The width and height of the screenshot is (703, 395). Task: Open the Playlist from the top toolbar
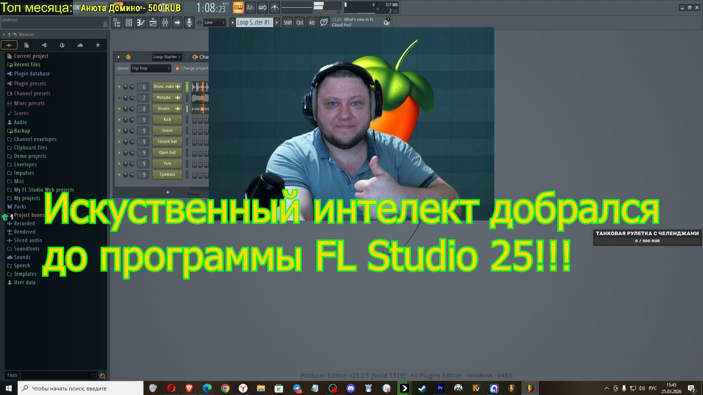[x=117, y=22]
